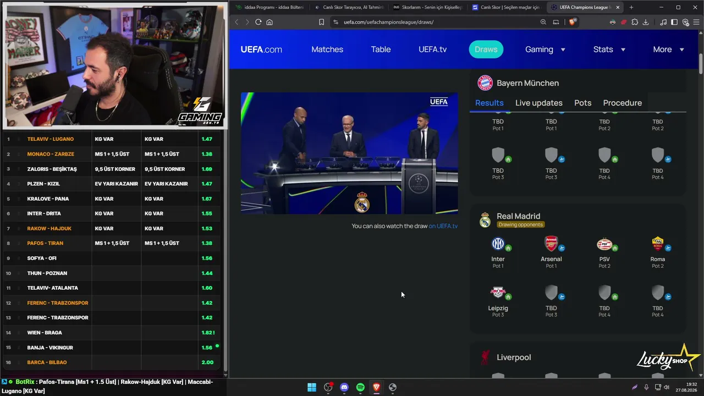
Task: Click the KRALOVE - PANA match row
Action: tap(112, 199)
